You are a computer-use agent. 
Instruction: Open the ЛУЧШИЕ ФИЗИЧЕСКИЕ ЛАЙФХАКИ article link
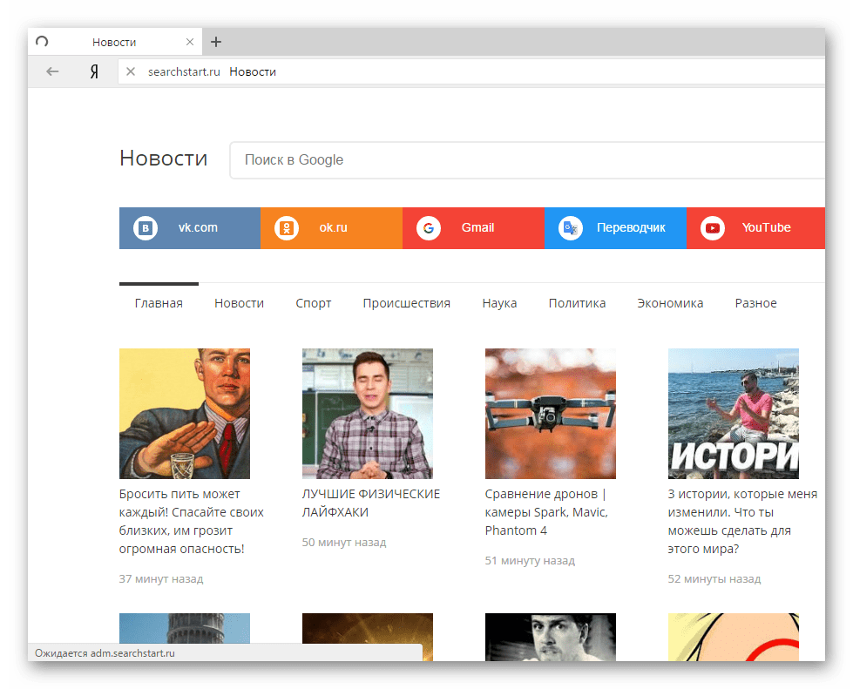[370, 503]
